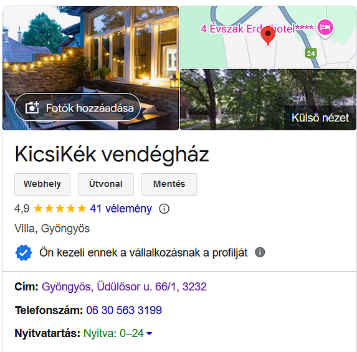Open the 41 vélemény reviews link

point(121,209)
